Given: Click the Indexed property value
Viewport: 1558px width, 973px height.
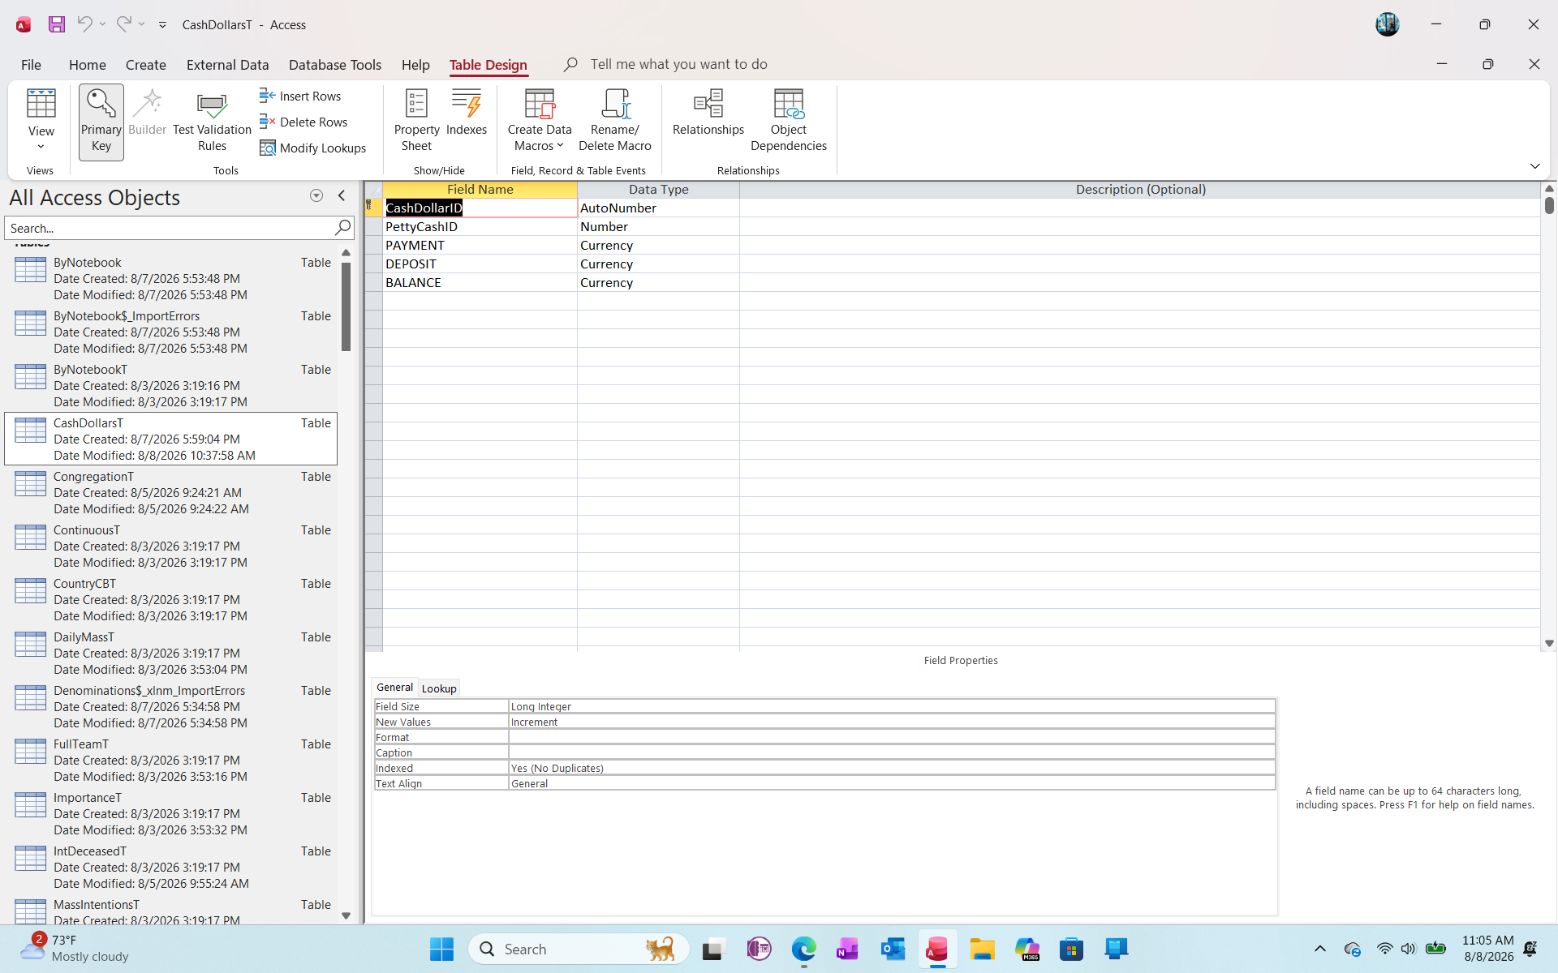Looking at the screenshot, I should pyautogui.click(x=892, y=769).
